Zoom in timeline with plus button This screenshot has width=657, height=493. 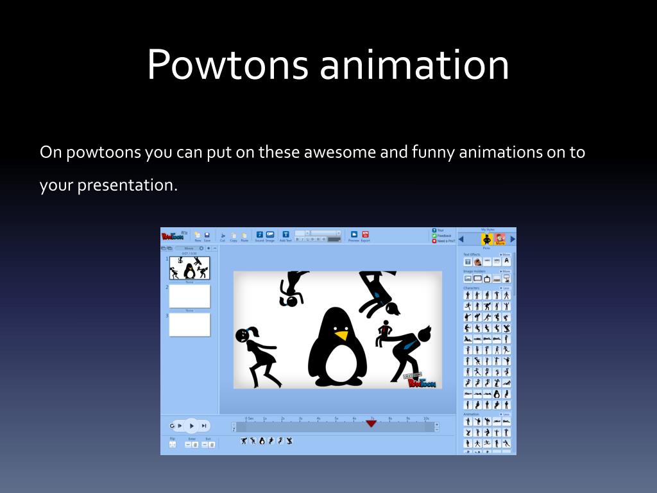pos(436,424)
